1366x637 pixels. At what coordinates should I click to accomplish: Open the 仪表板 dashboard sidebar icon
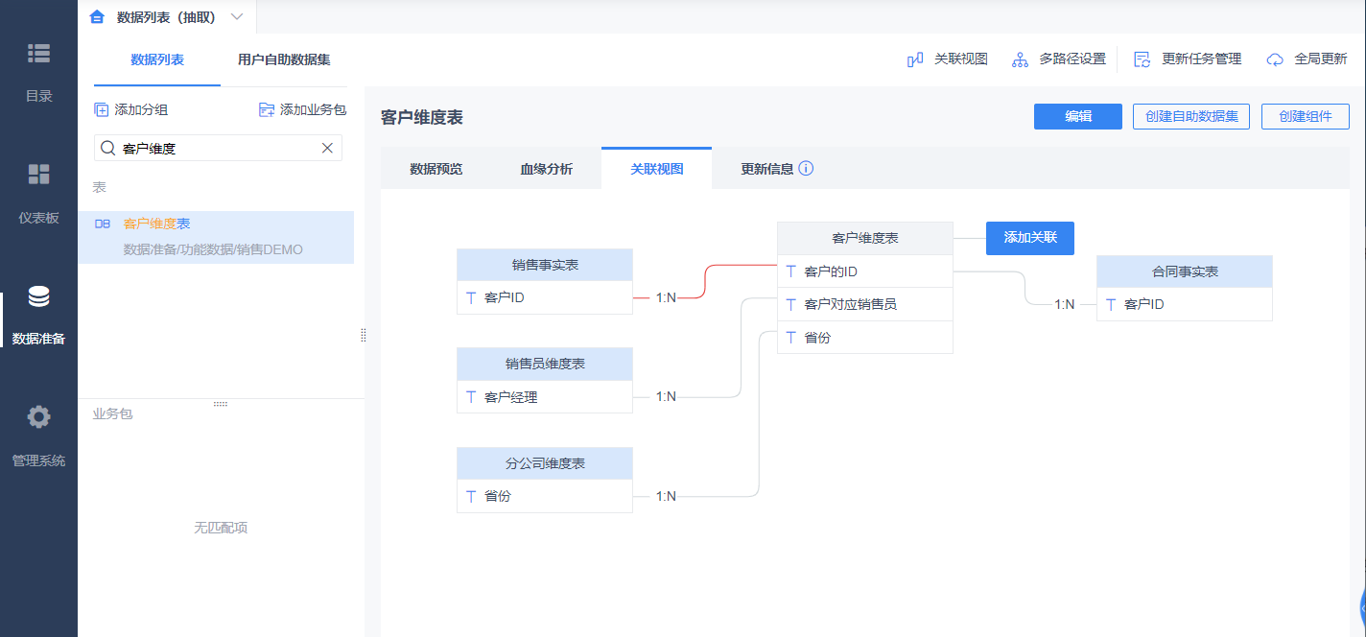[x=38, y=175]
